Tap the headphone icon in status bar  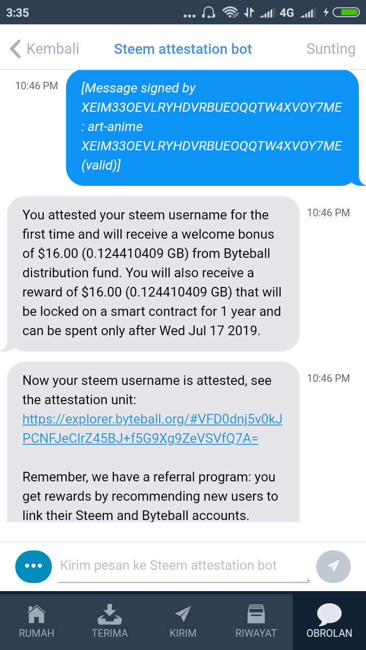[x=209, y=13]
